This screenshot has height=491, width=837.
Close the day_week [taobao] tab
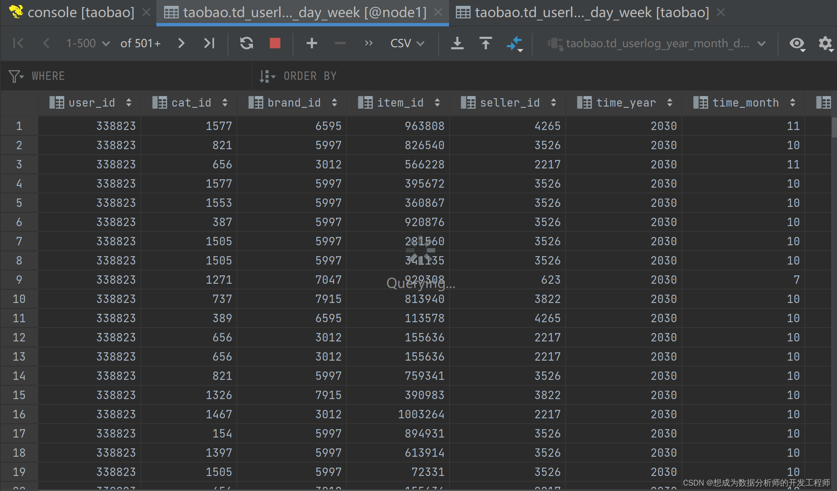(x=720, y=13)
